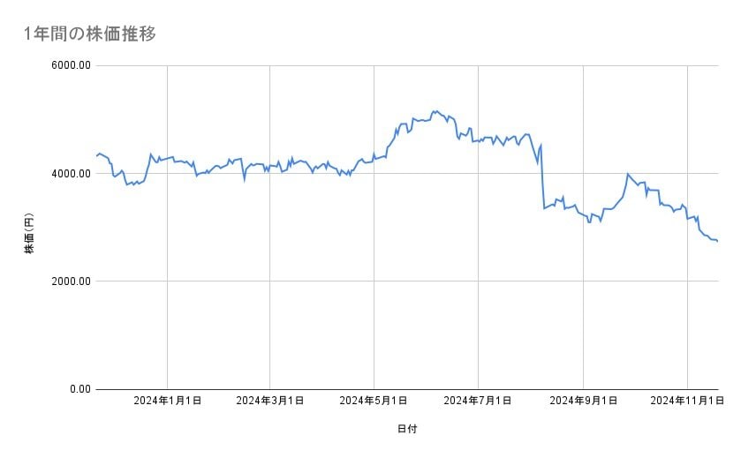Viewport: 741px width, 458px height.
Task: Select the leftmost starting point of the line
Action: tap(96, 155)
